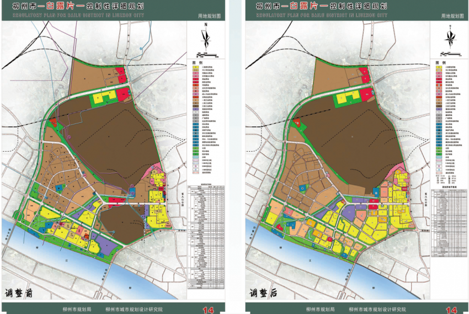
Task: Click the 调整前 label
Action: click(x=19, y=292)
